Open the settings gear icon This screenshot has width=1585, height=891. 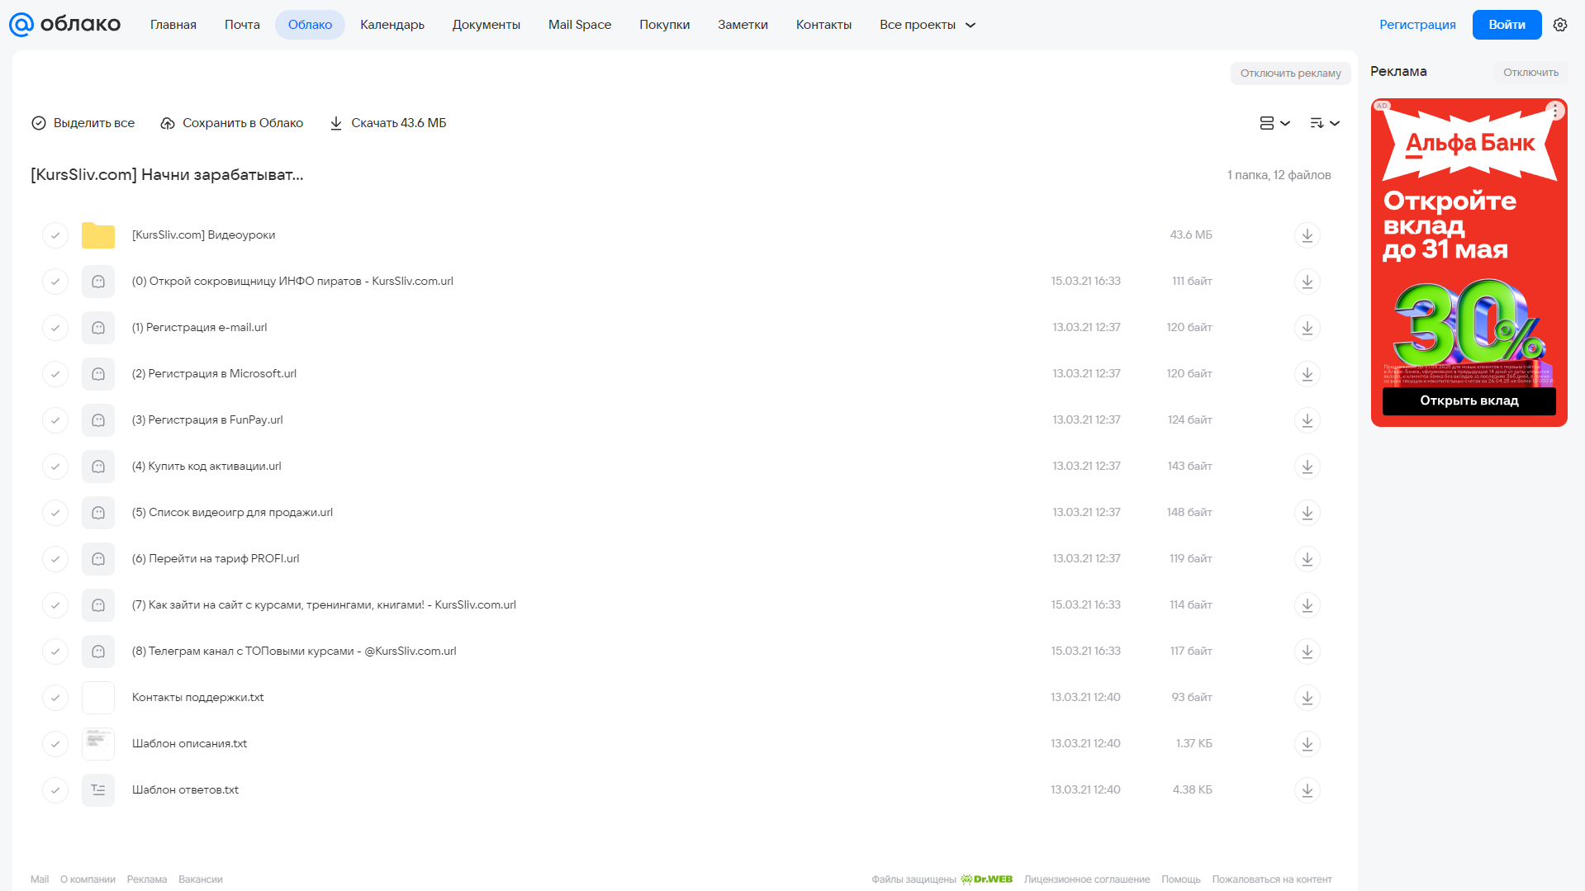pyautogui.click(x=1559, y=25)
